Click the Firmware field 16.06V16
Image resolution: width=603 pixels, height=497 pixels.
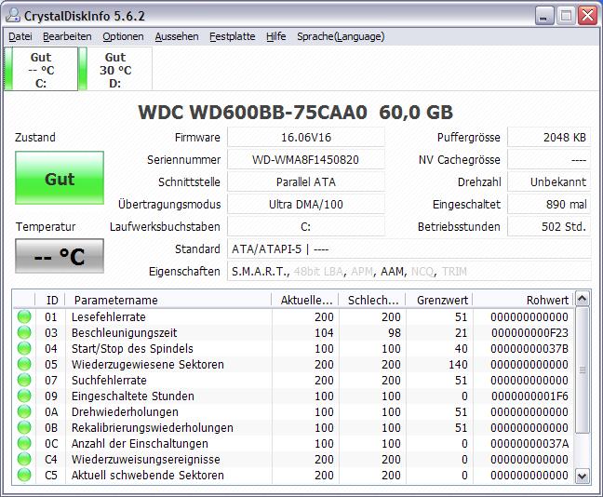(x=306, y=138)
